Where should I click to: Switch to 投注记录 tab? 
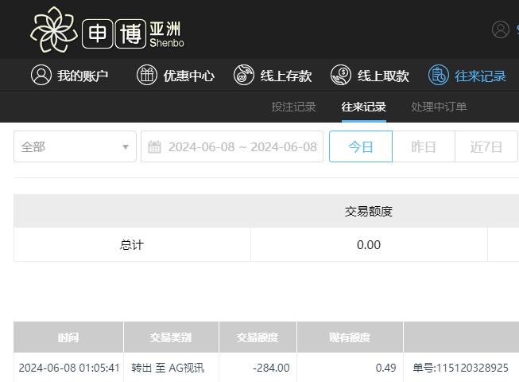pos(293,107)
